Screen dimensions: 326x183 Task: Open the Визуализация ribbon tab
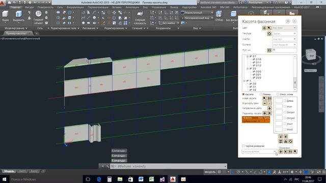coord(75,7)
